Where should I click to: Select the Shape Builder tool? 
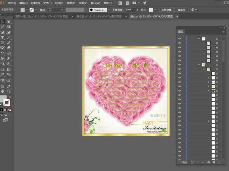pos(3,63)
